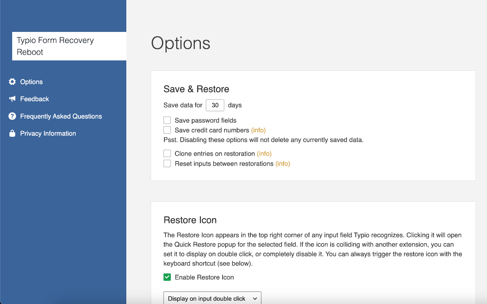Open the Feedback sidebar item
This screenshot has width=487, height=304.
(34, 99)
